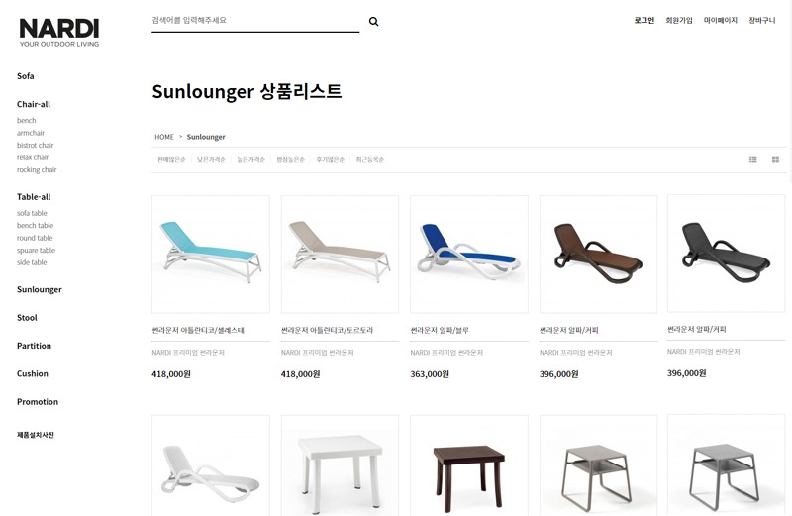Open the 회원가입 sign-up link
This screenshot has width=792, height=516.
(679, 20)
